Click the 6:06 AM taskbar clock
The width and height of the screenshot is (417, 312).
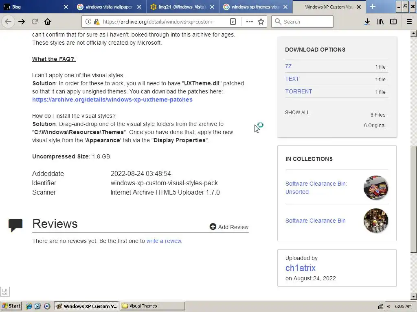click(403, 306)
